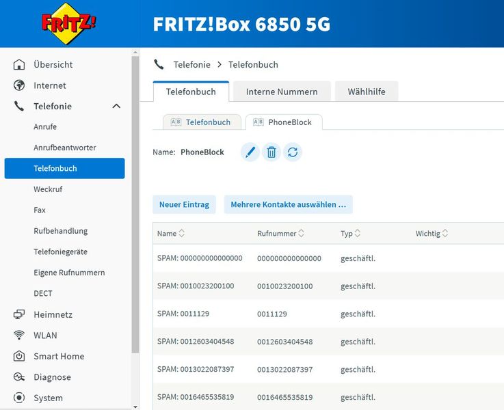Click Mehrere Kontakte auswählen button
The image size is (504, 410).
point(289,204)
